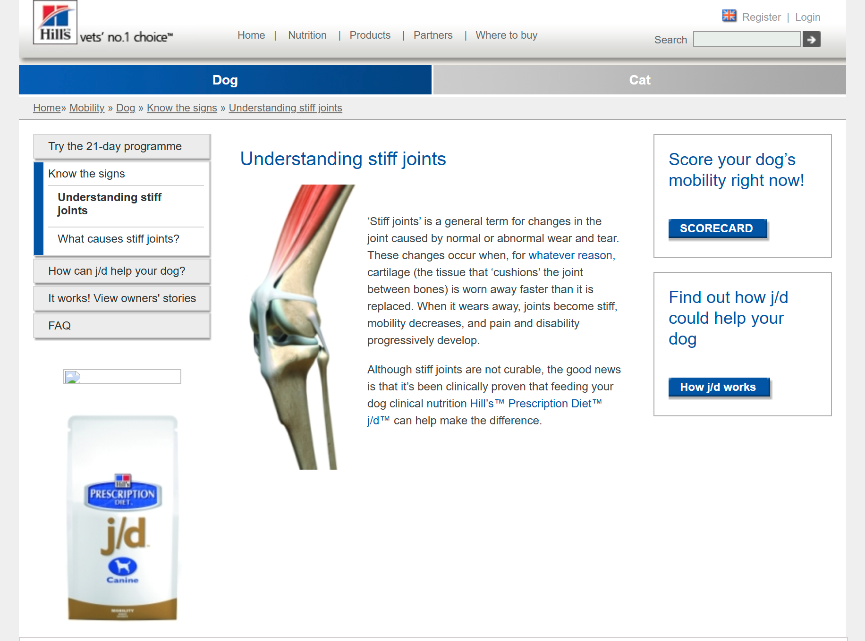Open It works! View owners' stories
This screenshot has width=865, height=641.
click(122, 298)
